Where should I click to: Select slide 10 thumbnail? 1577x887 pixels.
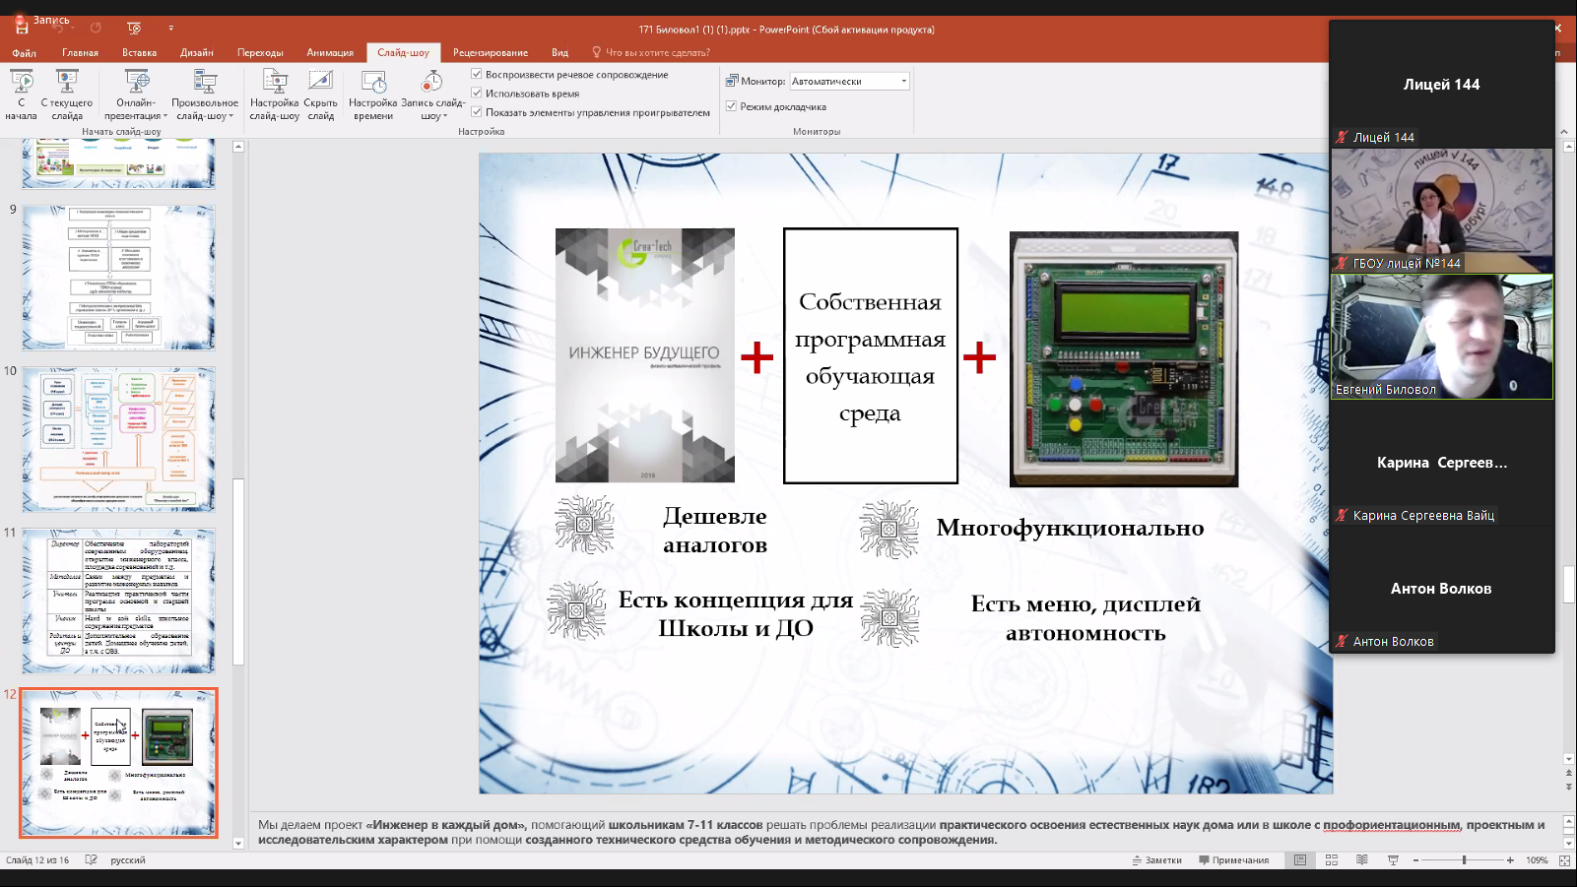click(x=119, y=439)
